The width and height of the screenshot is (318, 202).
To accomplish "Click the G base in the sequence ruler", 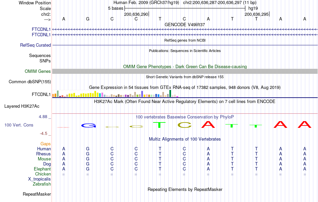I will click(x=88, y=19).
